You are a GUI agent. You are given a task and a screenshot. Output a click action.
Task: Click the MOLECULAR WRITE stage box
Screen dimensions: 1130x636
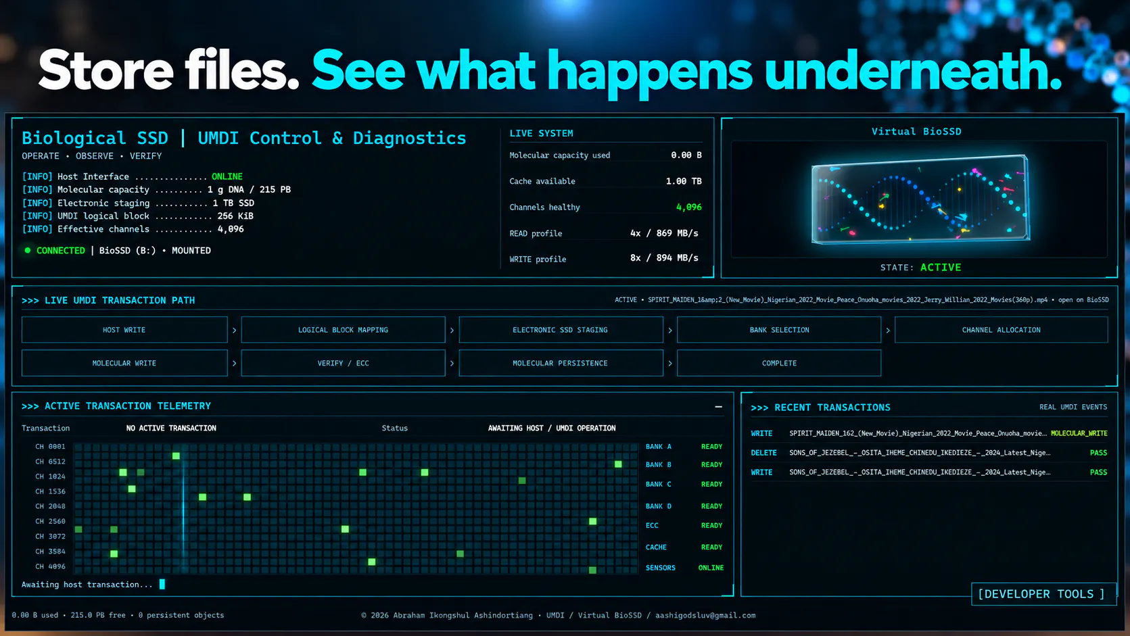tap(124, 363)
